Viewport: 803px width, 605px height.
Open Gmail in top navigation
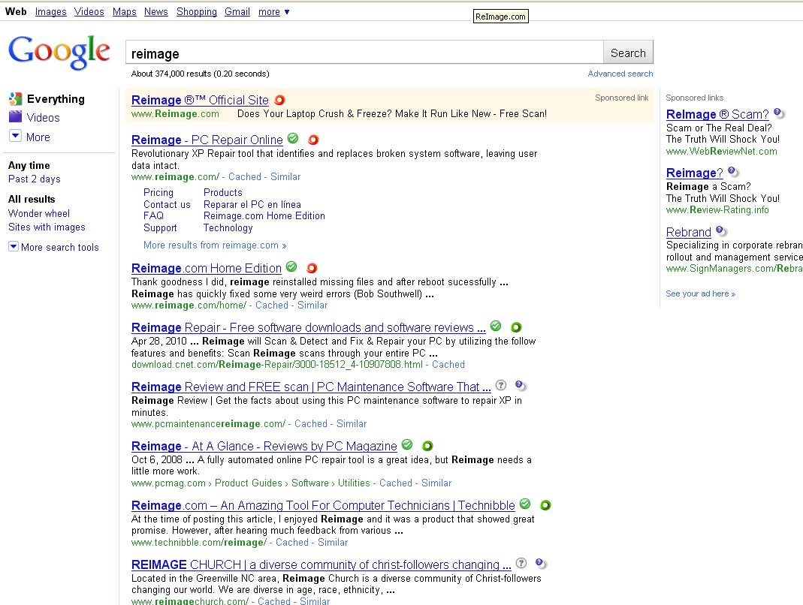(237, 12)
